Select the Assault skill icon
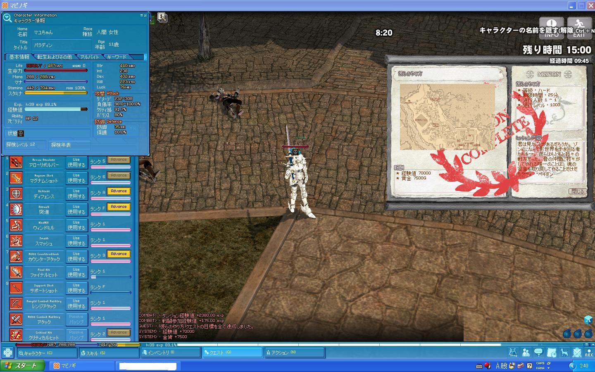The width and height of the screenshot is (595, 372). (16, 210)
